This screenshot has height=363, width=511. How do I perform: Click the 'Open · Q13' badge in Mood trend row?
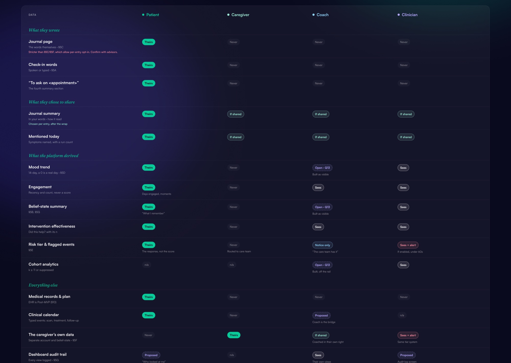[322, 168]
